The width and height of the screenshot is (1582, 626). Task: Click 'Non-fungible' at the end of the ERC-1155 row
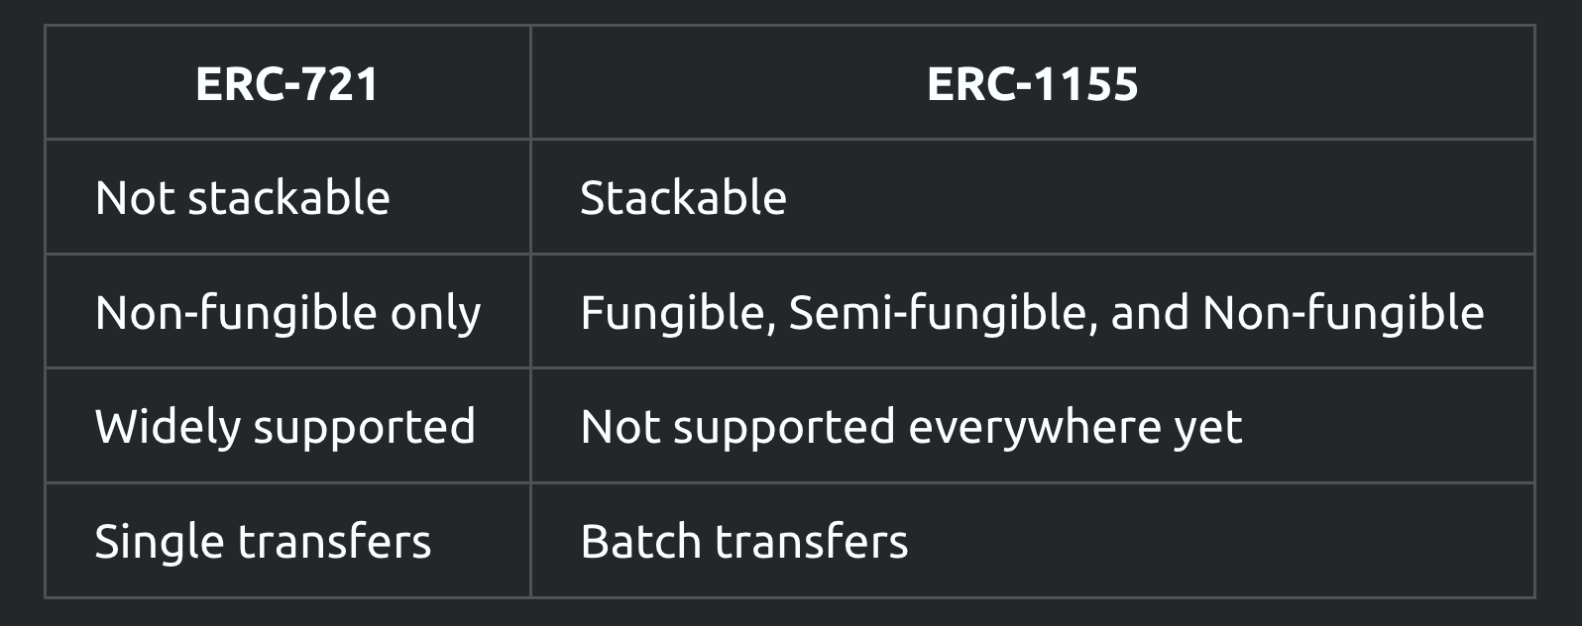pyautogui.click(x=1343, y=312)
